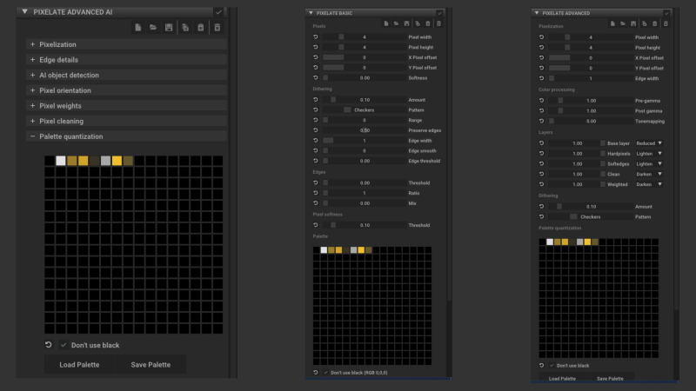Reset Tonemapping in Pixelate Advanced
This screenshot has width=696, height=391.
[x=541, y=121]
